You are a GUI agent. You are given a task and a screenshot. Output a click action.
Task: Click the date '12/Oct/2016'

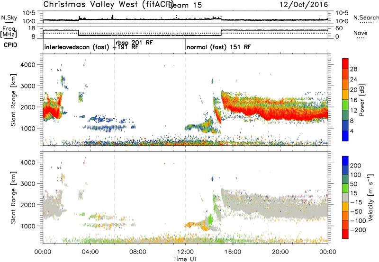[x=304, y=5]
